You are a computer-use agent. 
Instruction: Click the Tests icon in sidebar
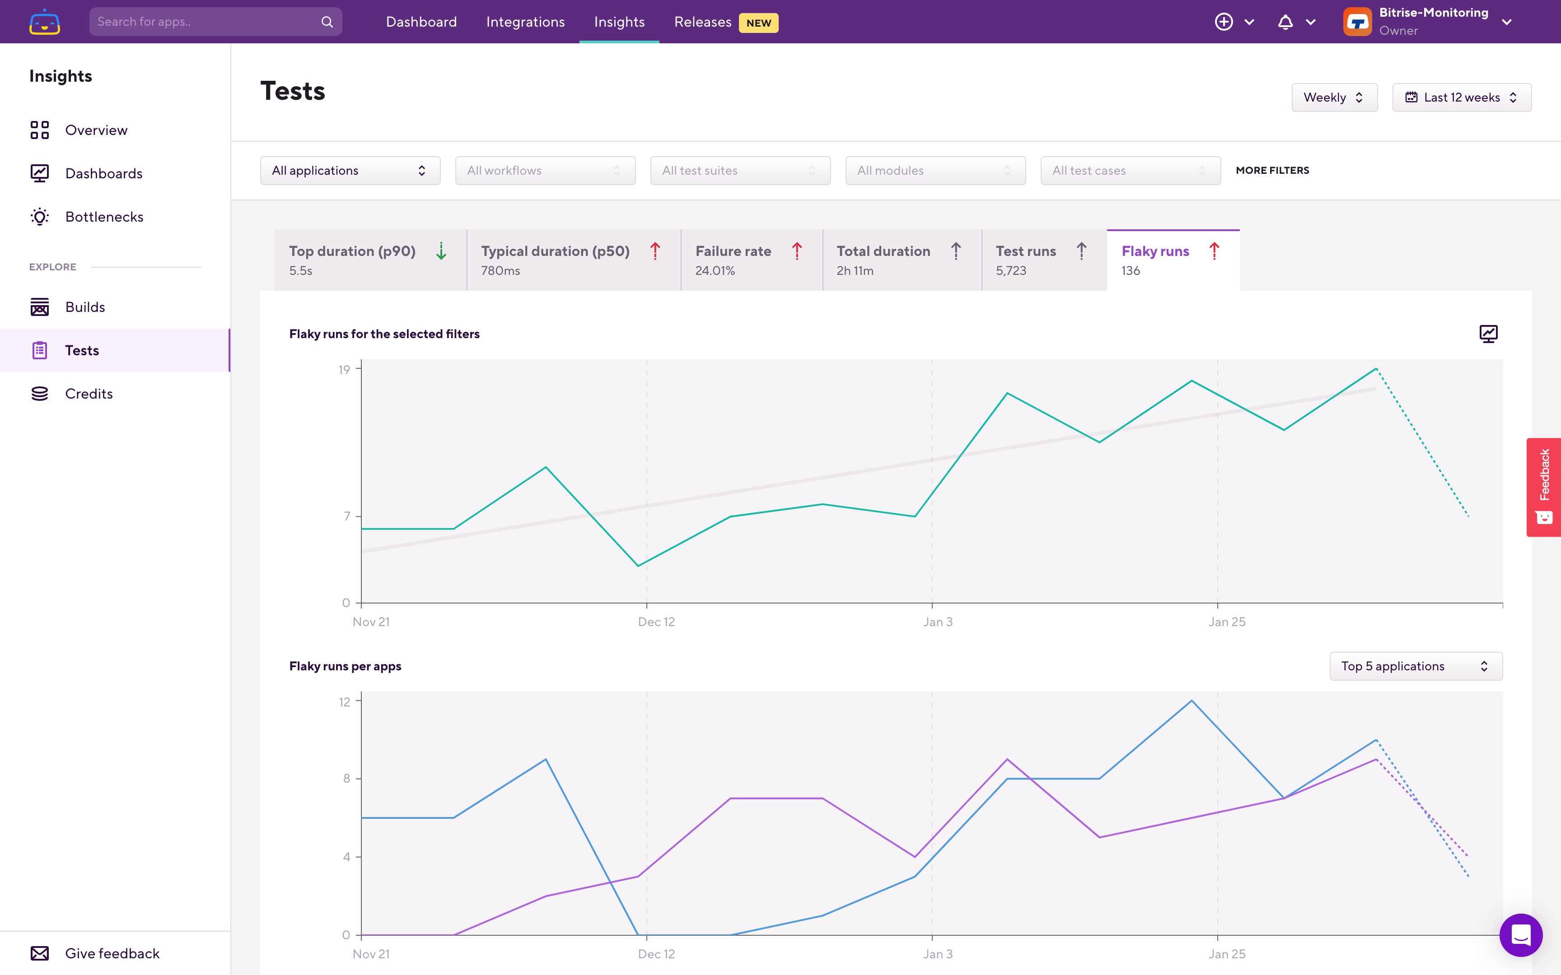point(39,350)
